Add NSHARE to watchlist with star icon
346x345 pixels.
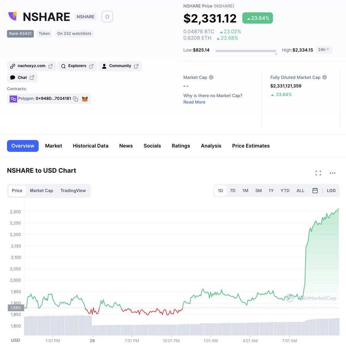[107, 17]
